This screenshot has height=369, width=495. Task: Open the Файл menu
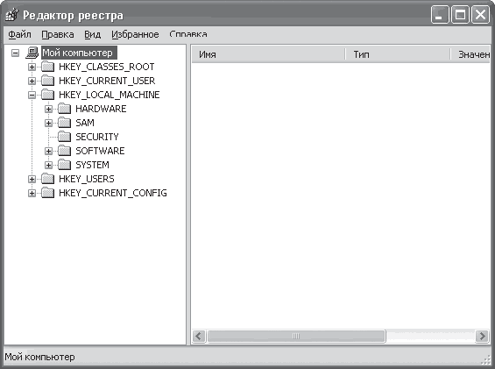[x=19, y=34]
